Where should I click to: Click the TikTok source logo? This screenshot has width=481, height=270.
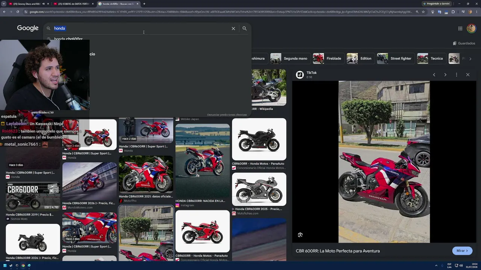click(x=300, y=75)
